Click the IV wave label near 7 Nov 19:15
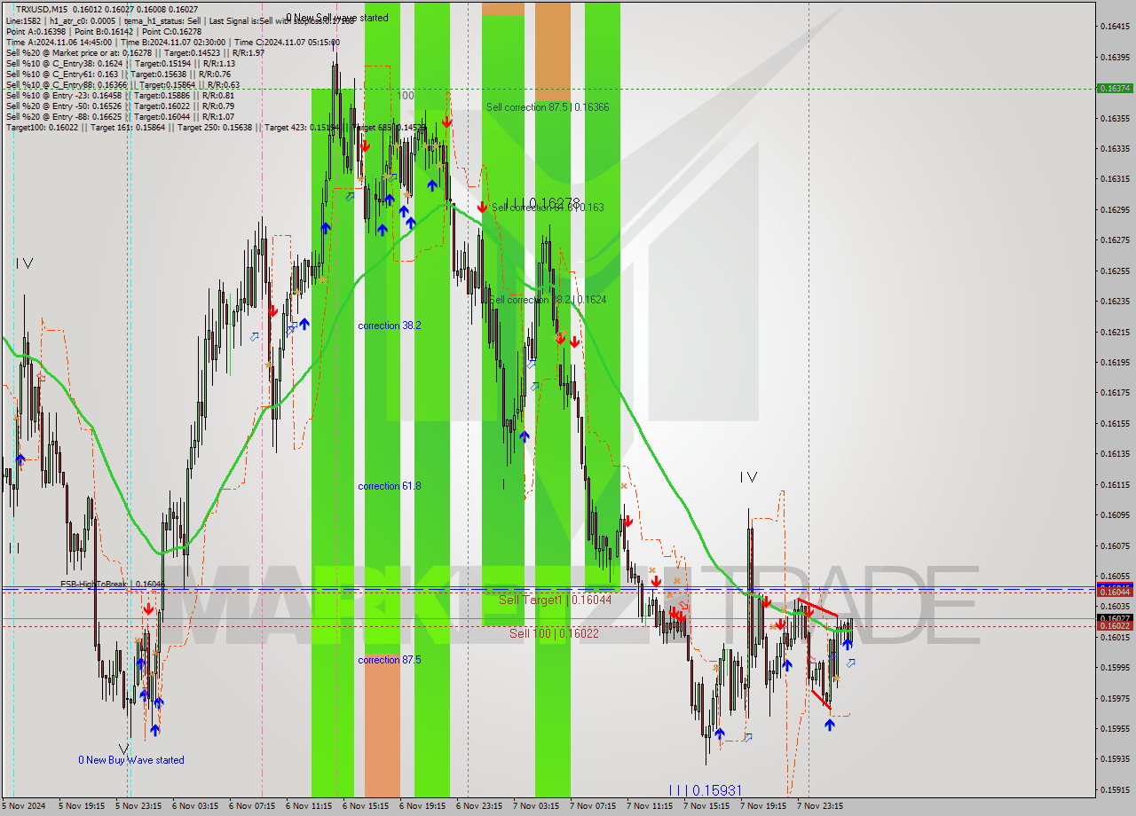 click(x=748, y=477)
